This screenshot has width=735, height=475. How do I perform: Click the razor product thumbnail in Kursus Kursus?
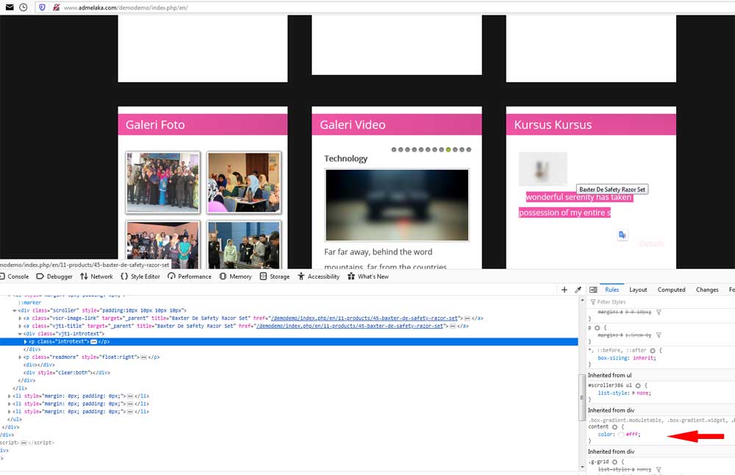pos(543,169)
